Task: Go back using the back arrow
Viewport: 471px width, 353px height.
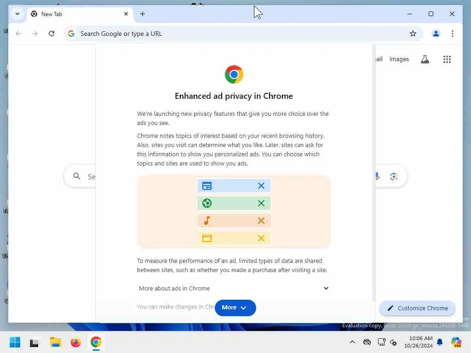Action: pyautogui.click(x=18, y=34)
